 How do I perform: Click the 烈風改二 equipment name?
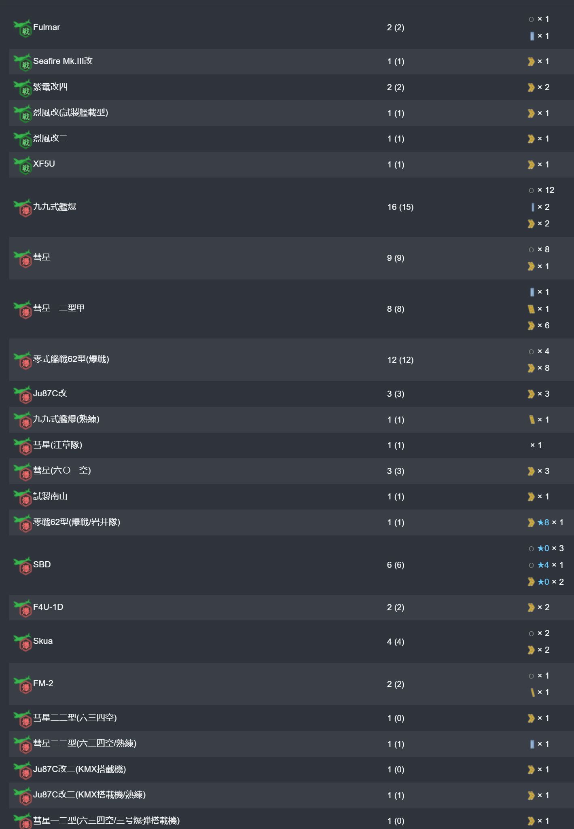coord(50,138)
